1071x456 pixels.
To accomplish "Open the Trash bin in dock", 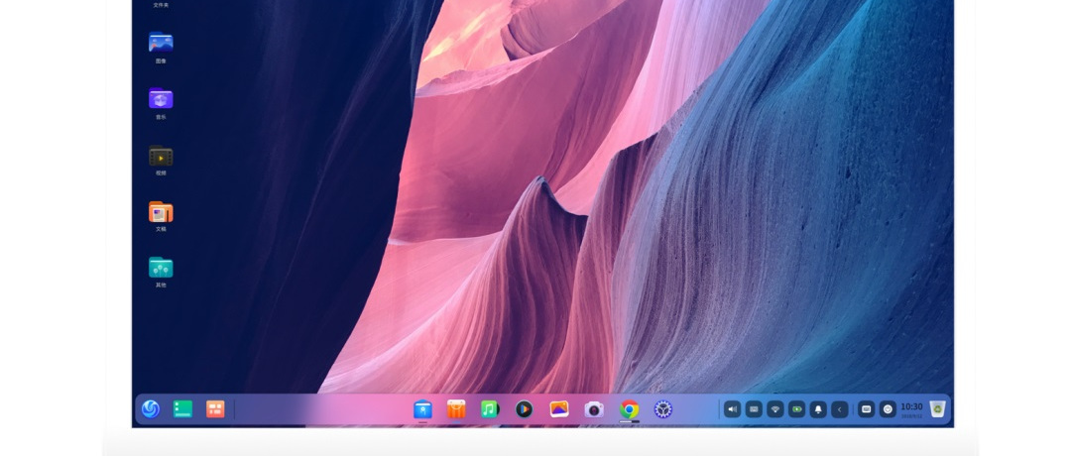I will click(938, 408).
